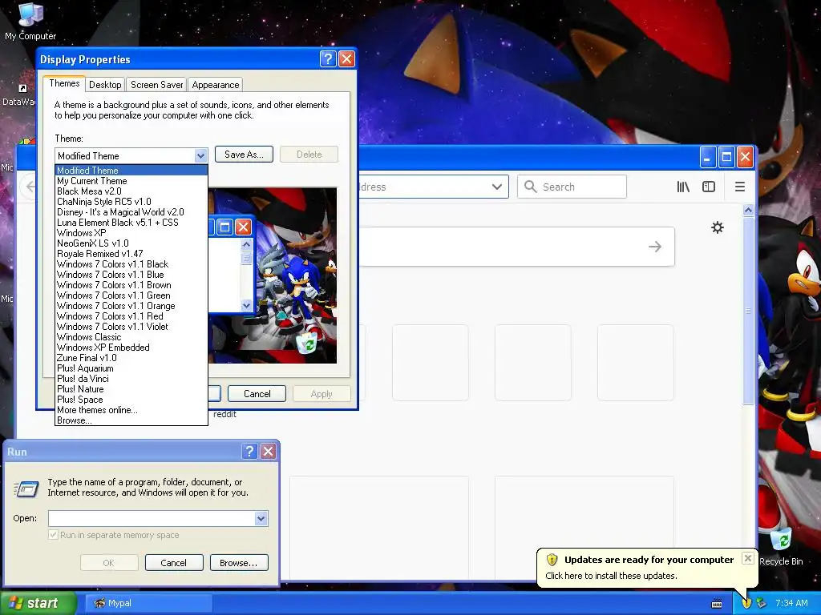Image resolution: width=821 pixels, height=615 pixels.
Task: Expand the Open field dropdown in Run
Action: (x=261, y=518)
